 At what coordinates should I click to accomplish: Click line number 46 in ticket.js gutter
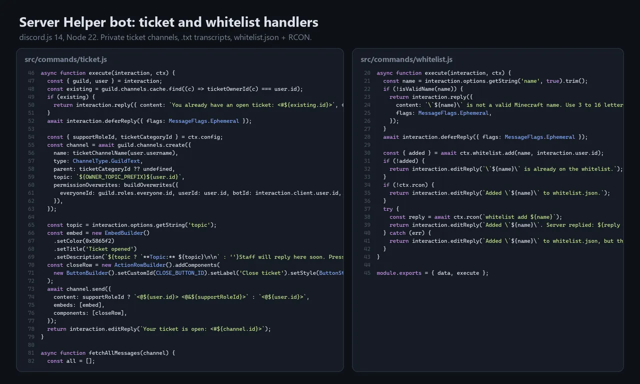pyautogui.click(x=31, y=73)
